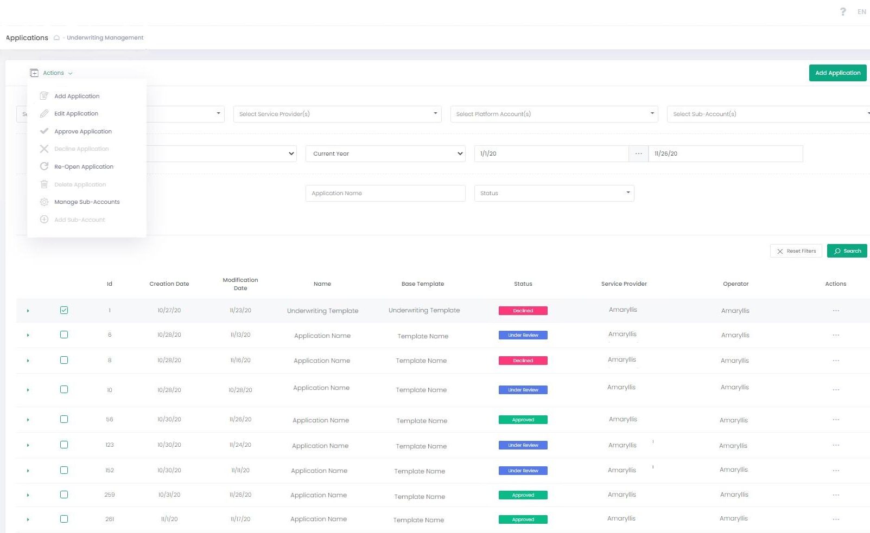
Task: Click the pencil icon for Edit Application
Action: point(45,114)
